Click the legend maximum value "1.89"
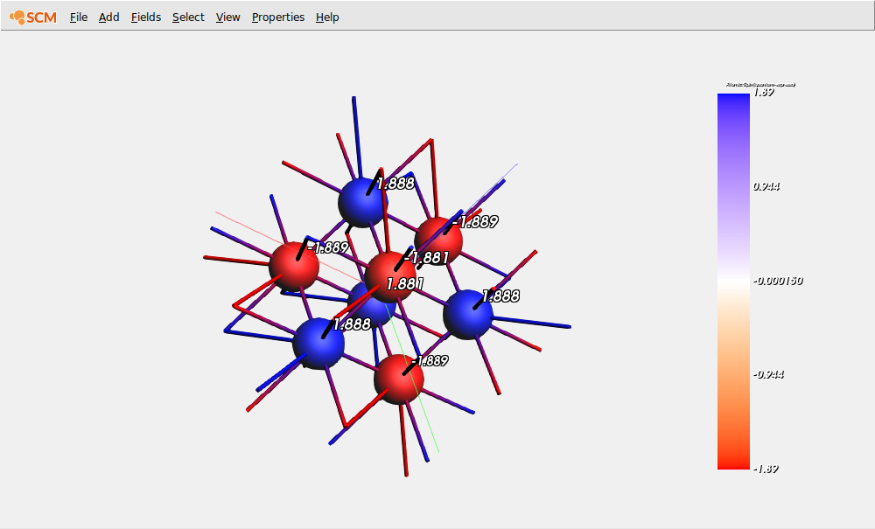The width and height of the screenshot is (875, 529). 764,93
